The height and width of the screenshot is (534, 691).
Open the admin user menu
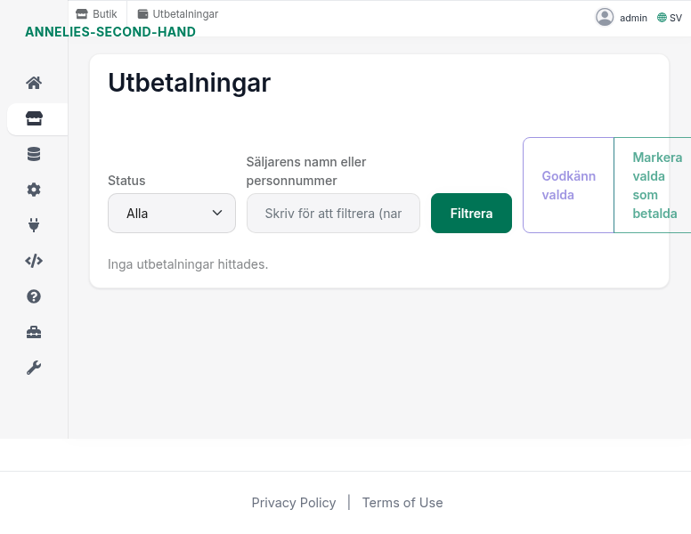pos(622,18)
